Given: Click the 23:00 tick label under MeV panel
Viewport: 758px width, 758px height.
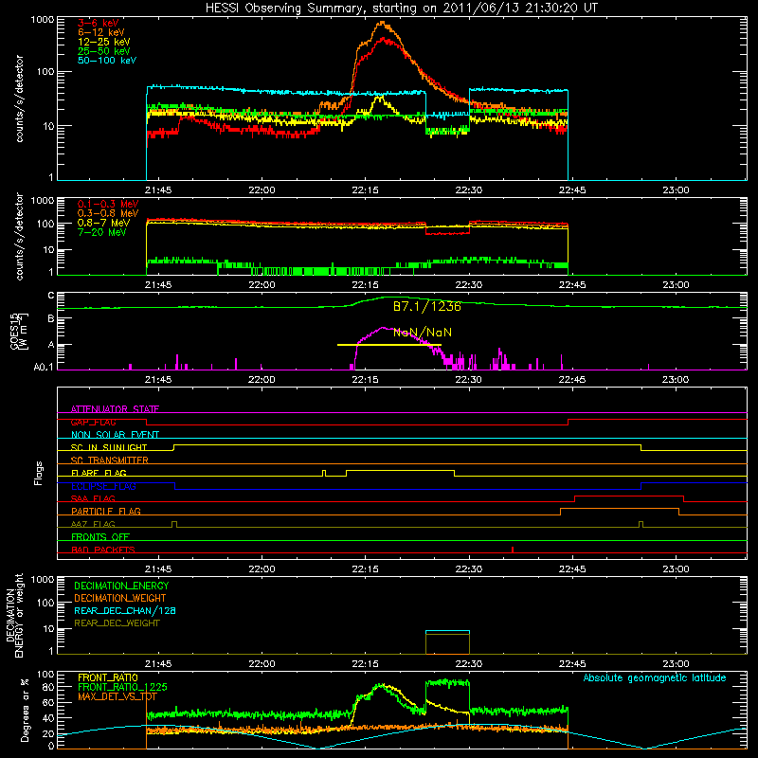Looking at the screenshot, I should [676, 285].
